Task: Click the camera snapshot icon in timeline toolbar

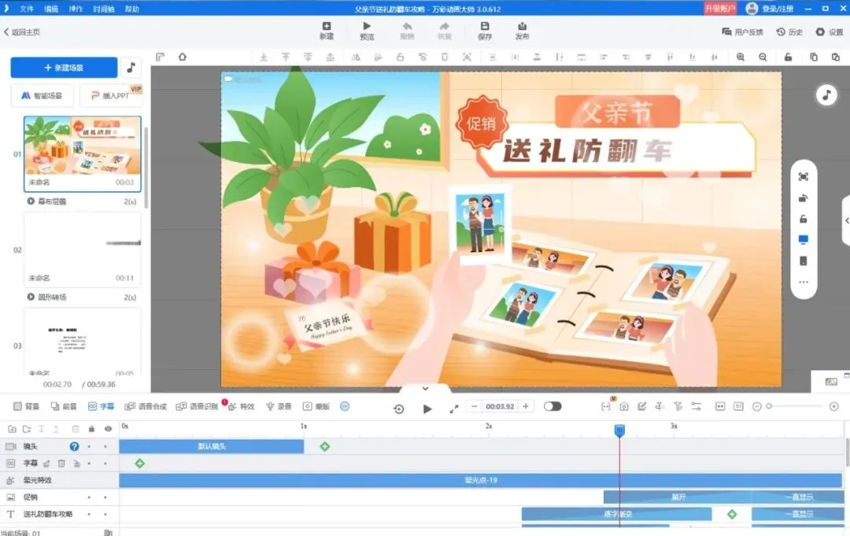Action: pyautogui.click(x=624, y=406)
